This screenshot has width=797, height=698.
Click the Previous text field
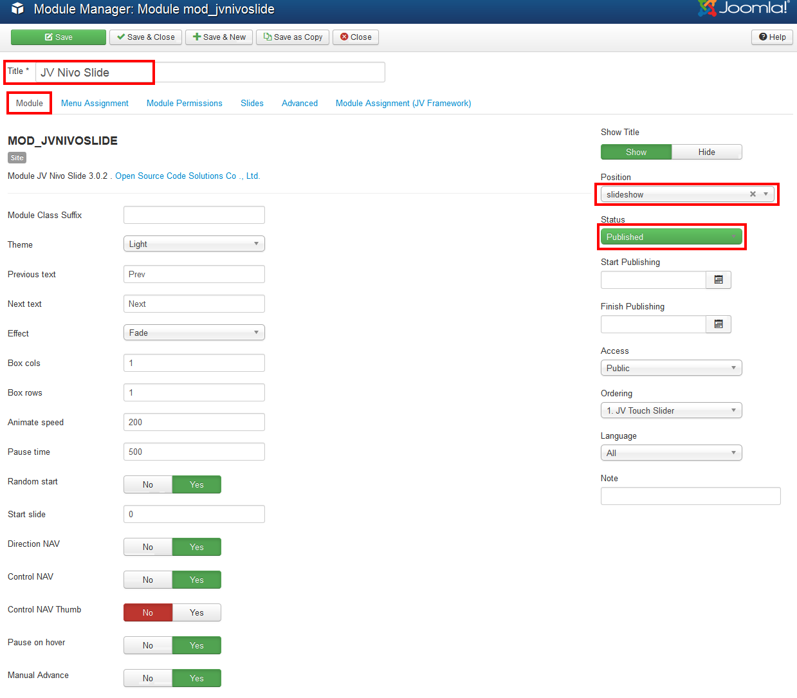(x=194, y=274)
